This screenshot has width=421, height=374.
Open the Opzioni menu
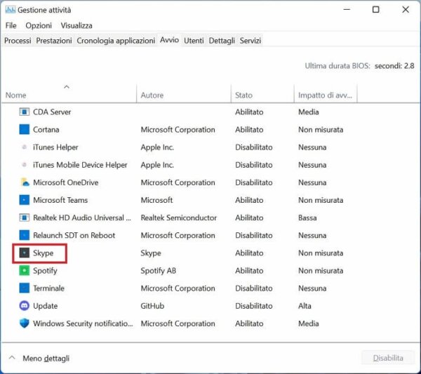(39, 25)
